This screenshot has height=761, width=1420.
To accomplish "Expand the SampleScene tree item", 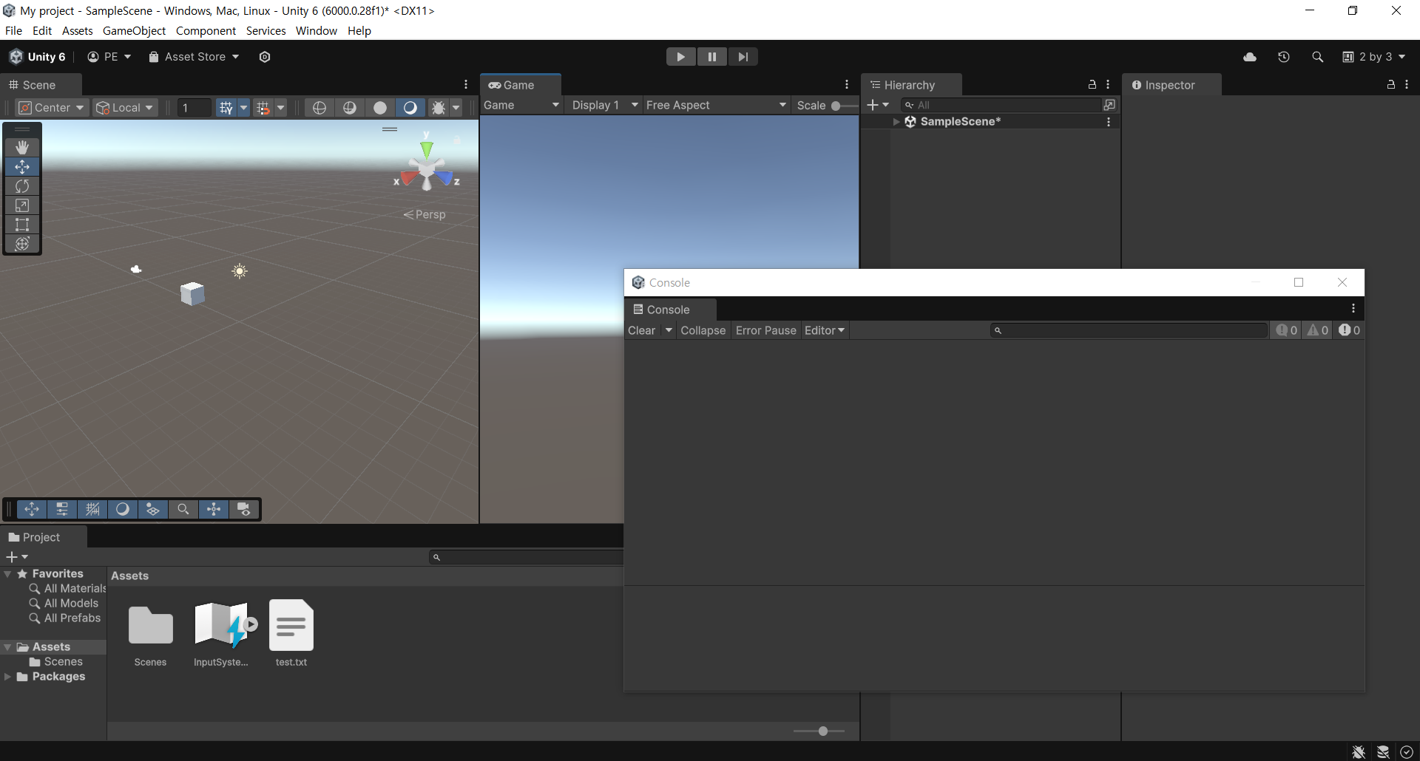I will pos(896,122).
